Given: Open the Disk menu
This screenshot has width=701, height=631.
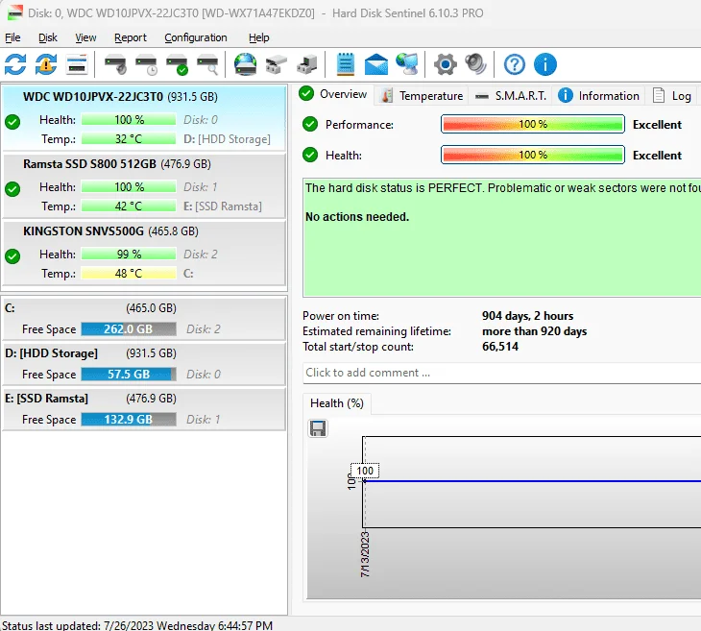Looking at the screenshot, I should pos(48,37).
